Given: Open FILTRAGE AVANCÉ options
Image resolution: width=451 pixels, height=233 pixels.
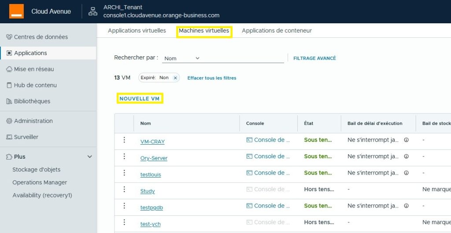Looking at the screenshot, I should (x=314, y=58).
